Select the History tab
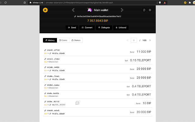Screen dimensions: 195x122 click(x=50, y=40)
